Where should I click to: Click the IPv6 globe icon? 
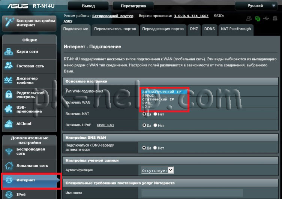pos(9,195)
